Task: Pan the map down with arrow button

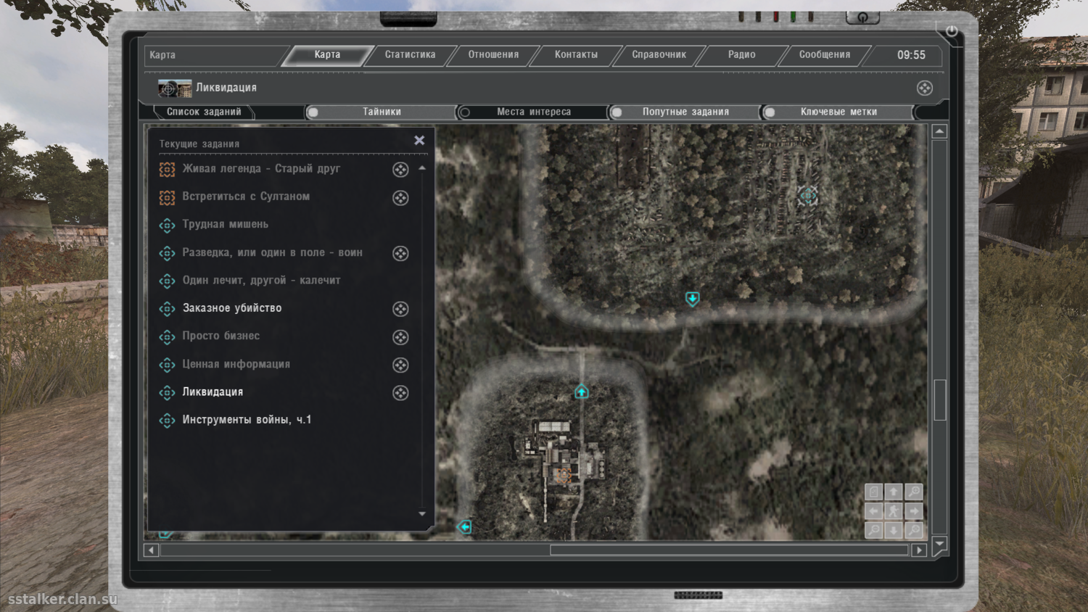Action: coord(894,531)
